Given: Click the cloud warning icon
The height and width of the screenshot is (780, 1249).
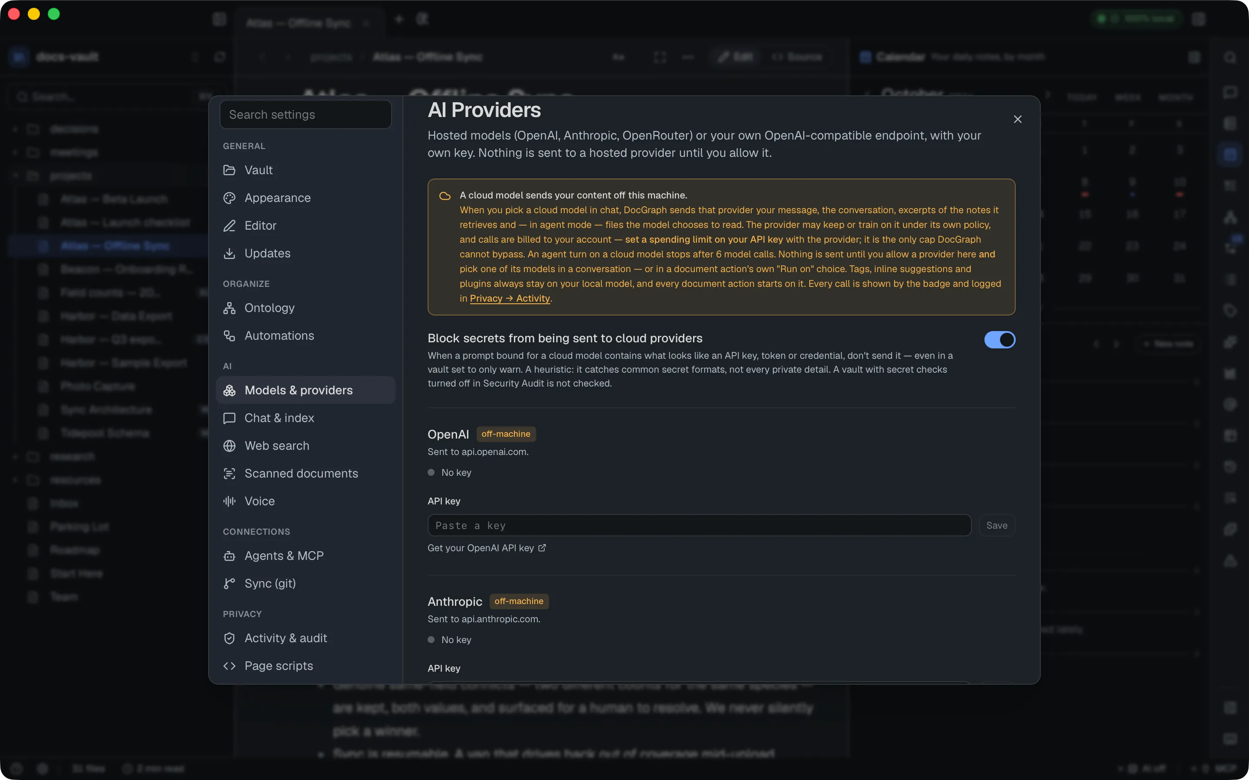Looking at the screenshot, I should coord(445,196).
